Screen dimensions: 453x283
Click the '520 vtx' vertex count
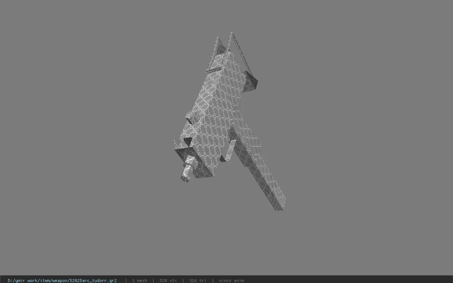(168, 281)
